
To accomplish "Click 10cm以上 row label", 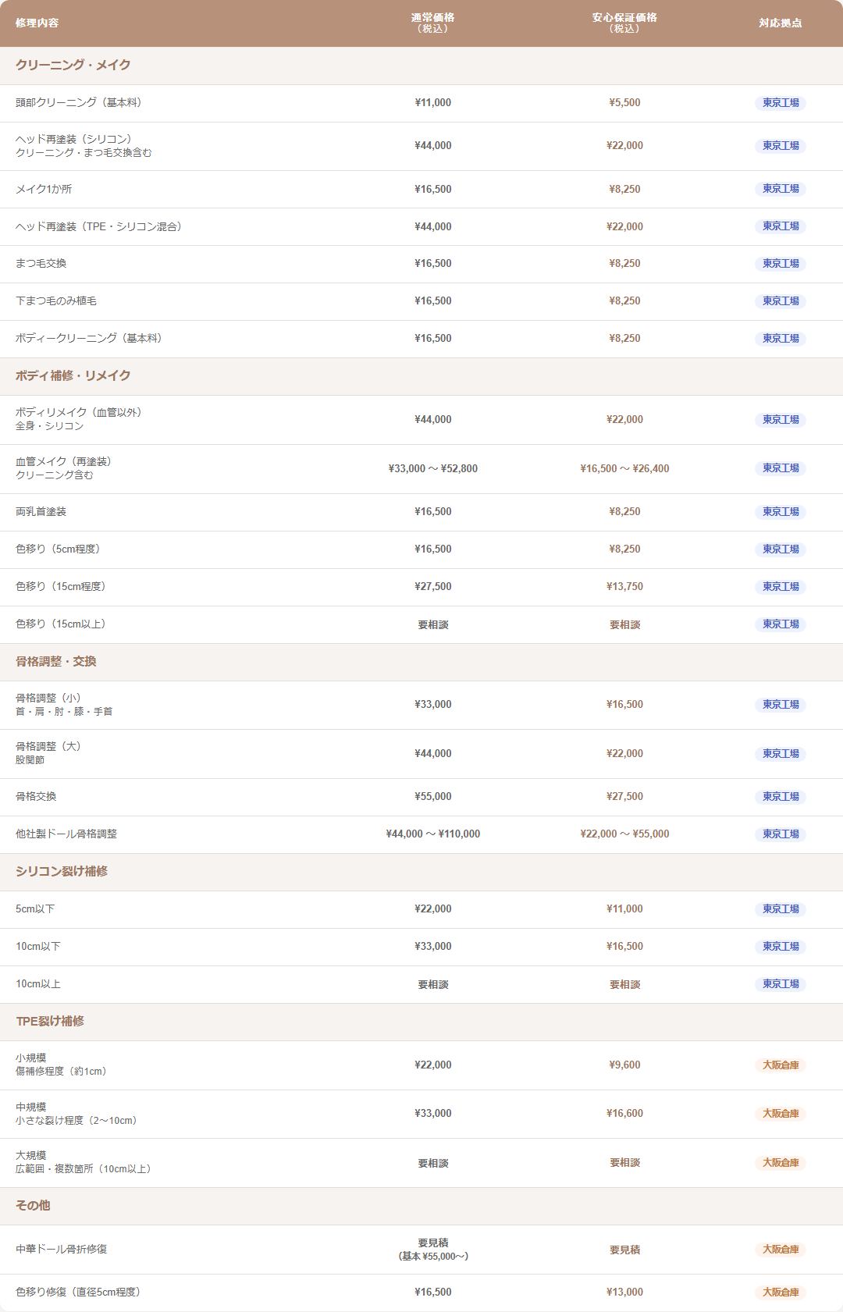I will click(x=37, y=984).
